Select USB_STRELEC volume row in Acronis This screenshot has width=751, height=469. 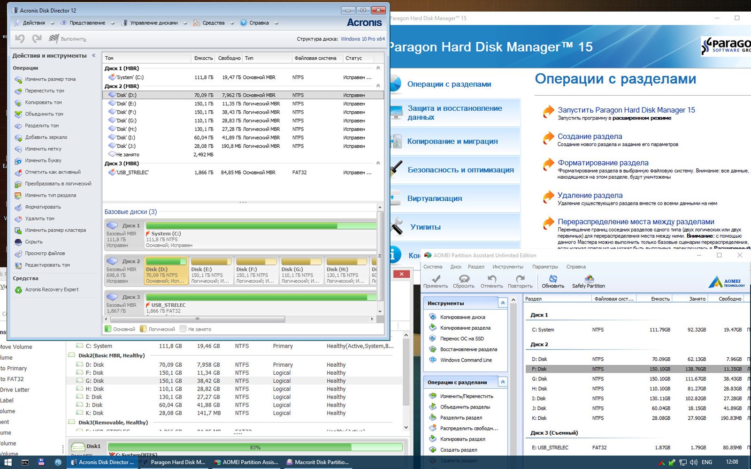click(243, 173)
